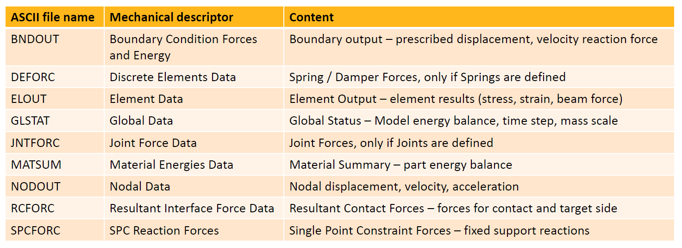Viewport: 682px width, 248px height.
Task: Click the Resultant Interface Force Data cell
Action: click(x=194, y=208)
